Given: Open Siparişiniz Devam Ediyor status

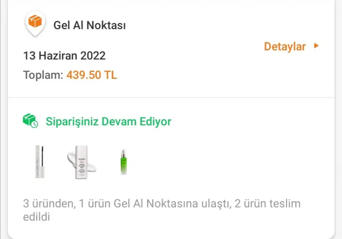Looking at the screenshot, I should click(108, 121).
